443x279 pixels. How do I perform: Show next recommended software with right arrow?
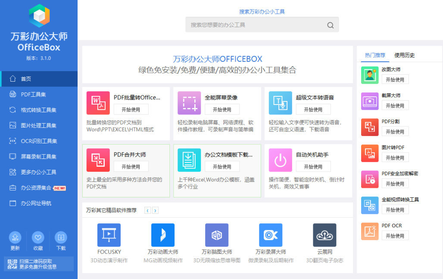coord(155,210)
